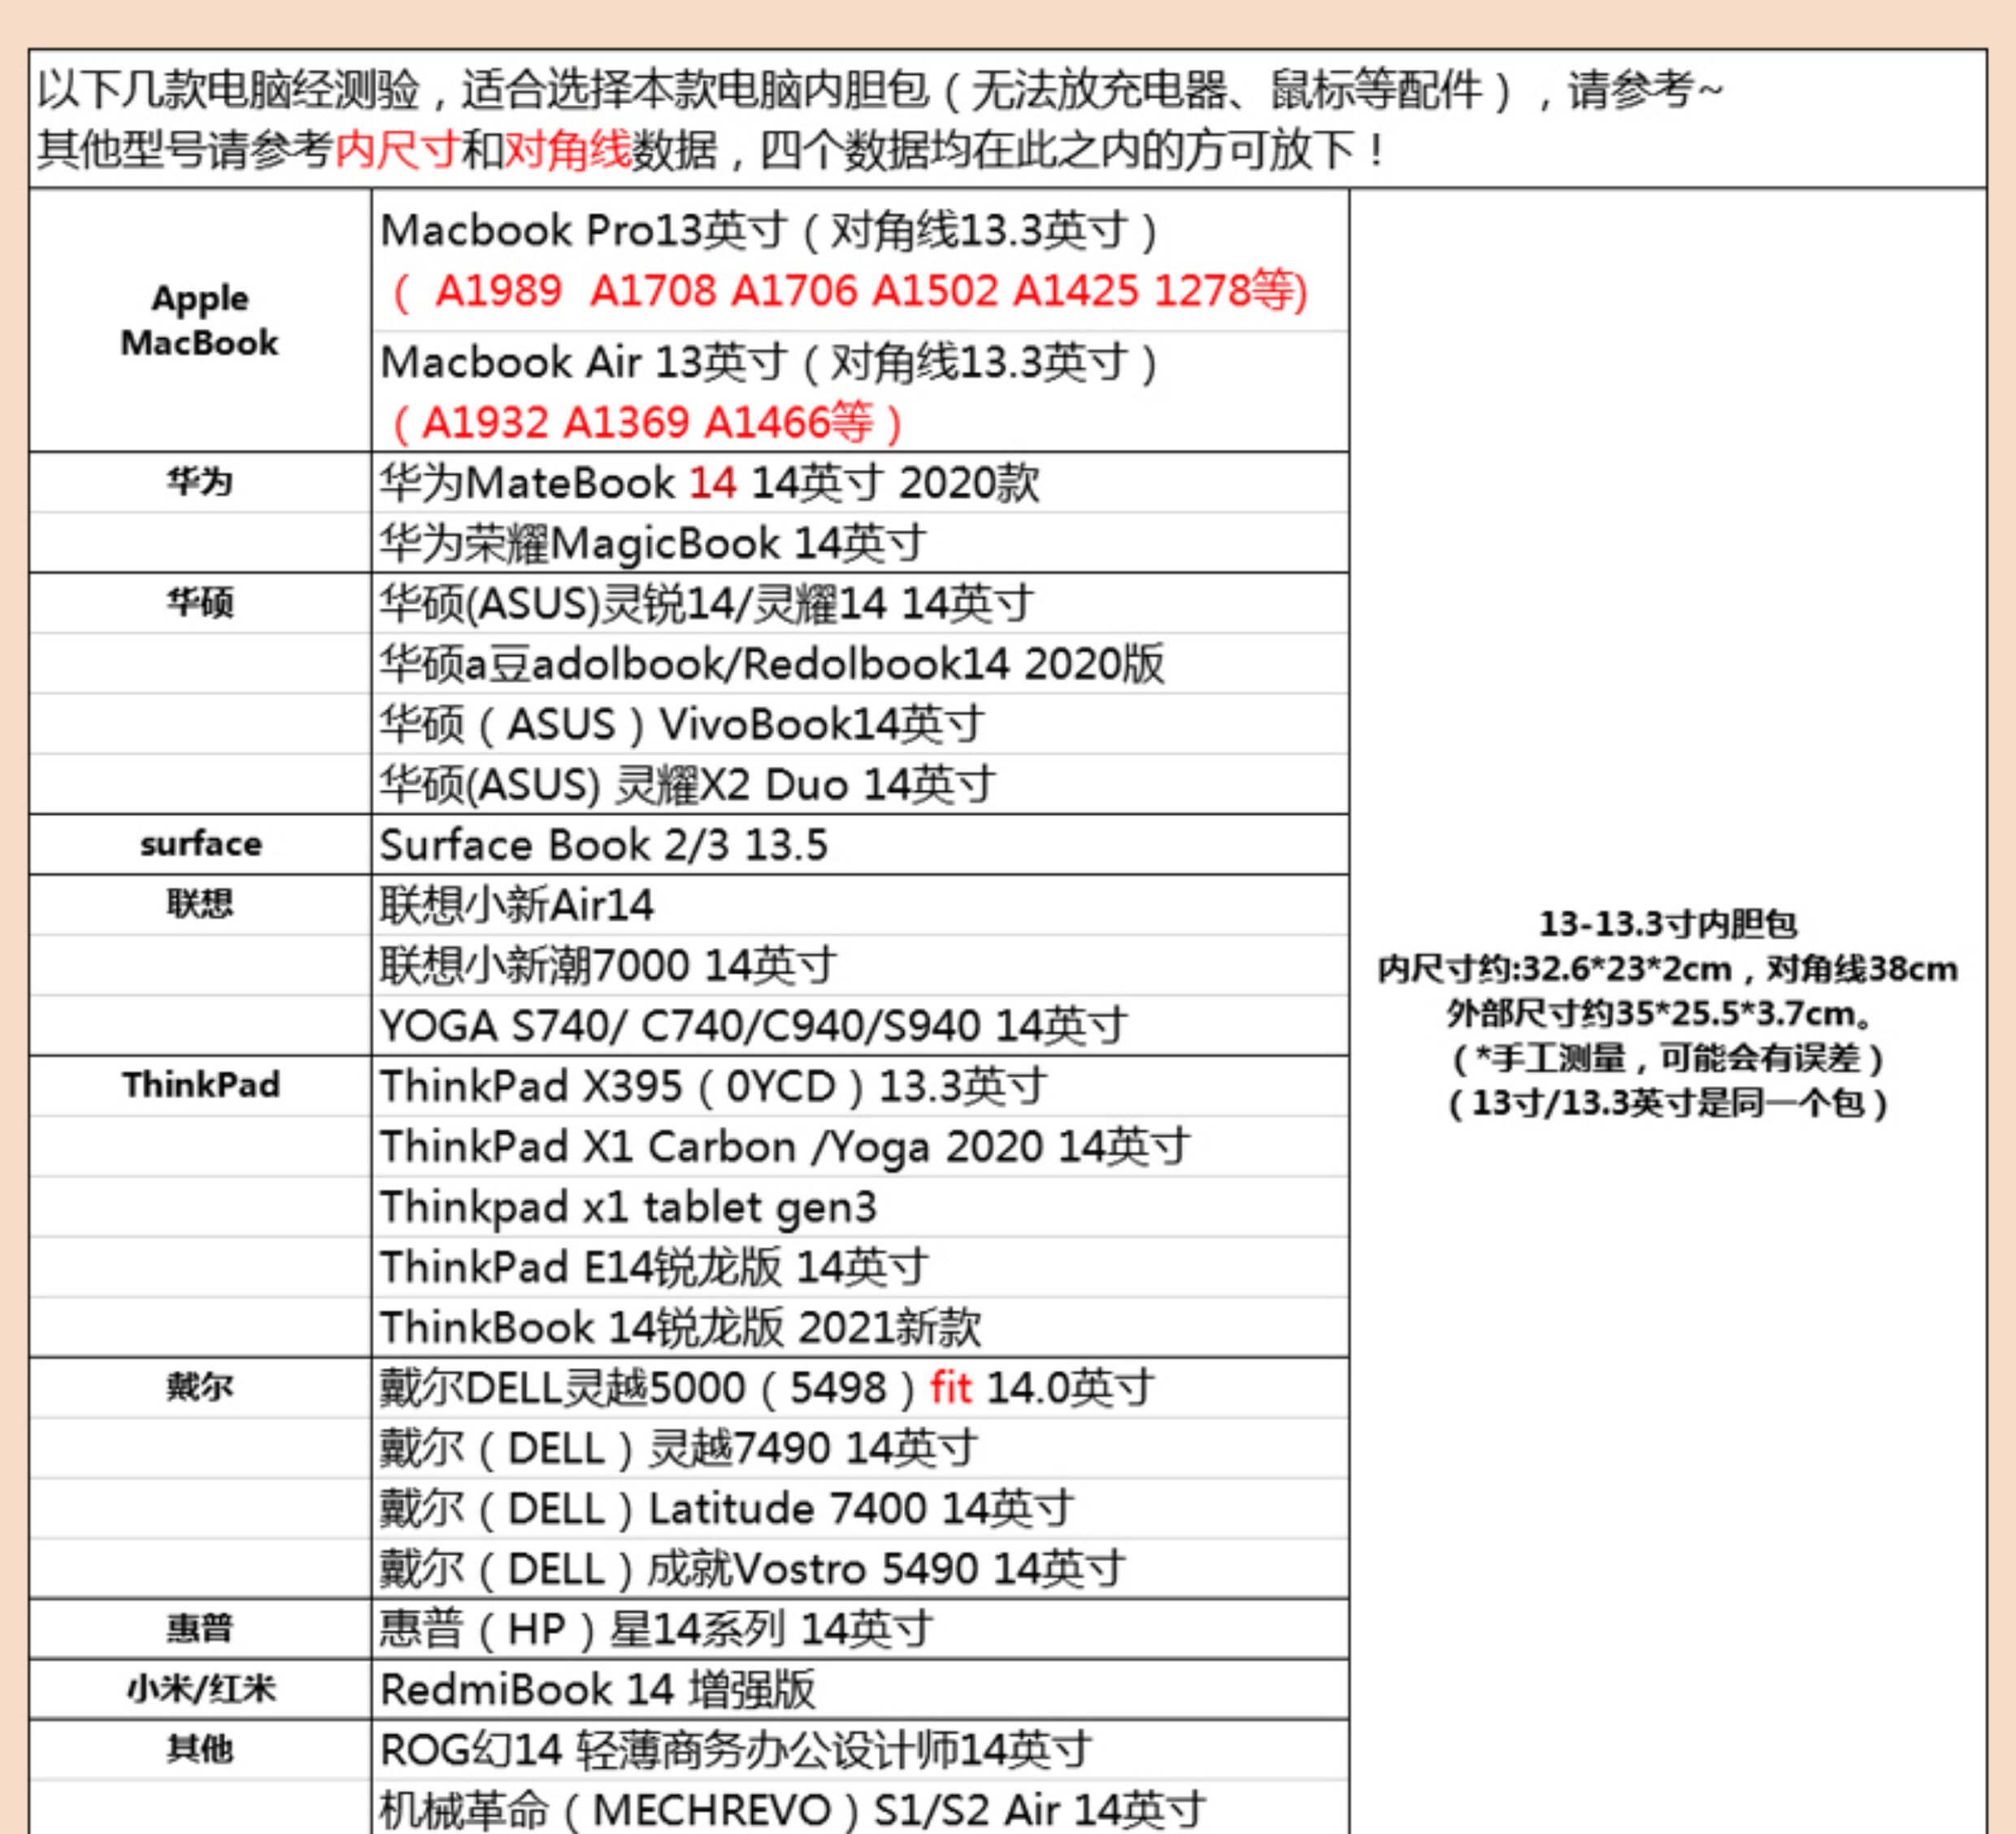The image size is (2016, 1834).
Task: Click the 联想小新Air14 row
Action: [x=516, y=906]
